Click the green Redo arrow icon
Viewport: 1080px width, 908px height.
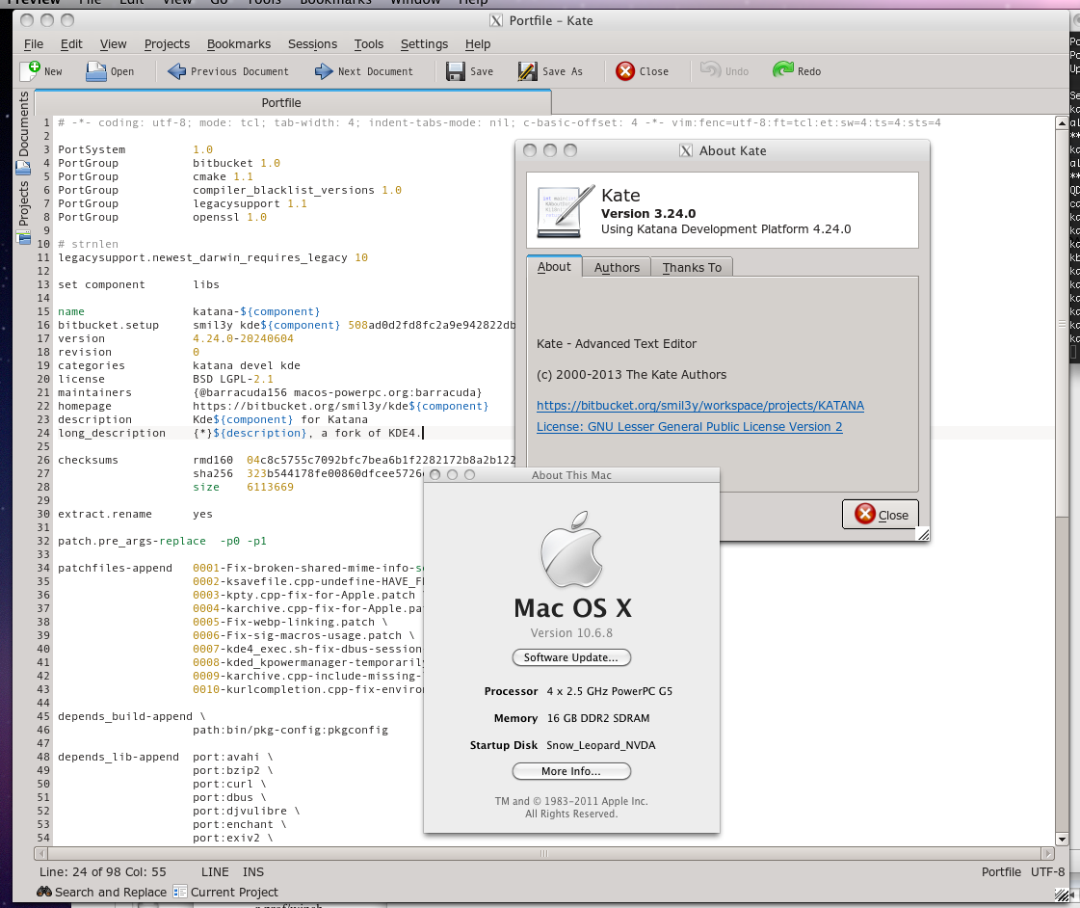click(x=783, y=70)
